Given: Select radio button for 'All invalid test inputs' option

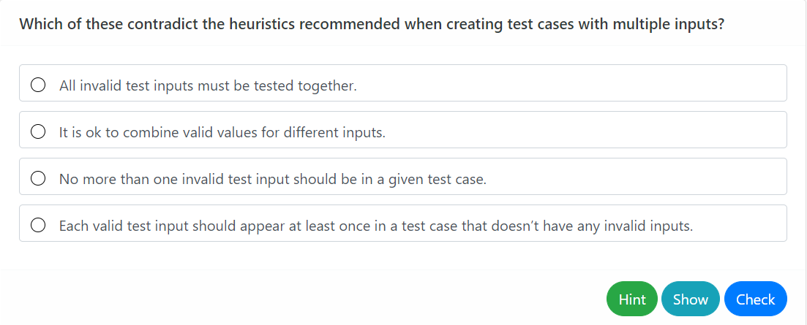Looking at the screenshot, I should pyautogui.click(x=39, y=85).
